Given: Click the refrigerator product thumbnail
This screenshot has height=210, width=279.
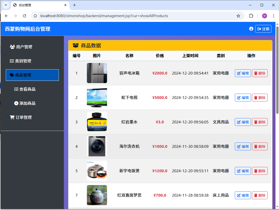Looking at the screenshot, I should pyautogui.click(x=97, y=73).
